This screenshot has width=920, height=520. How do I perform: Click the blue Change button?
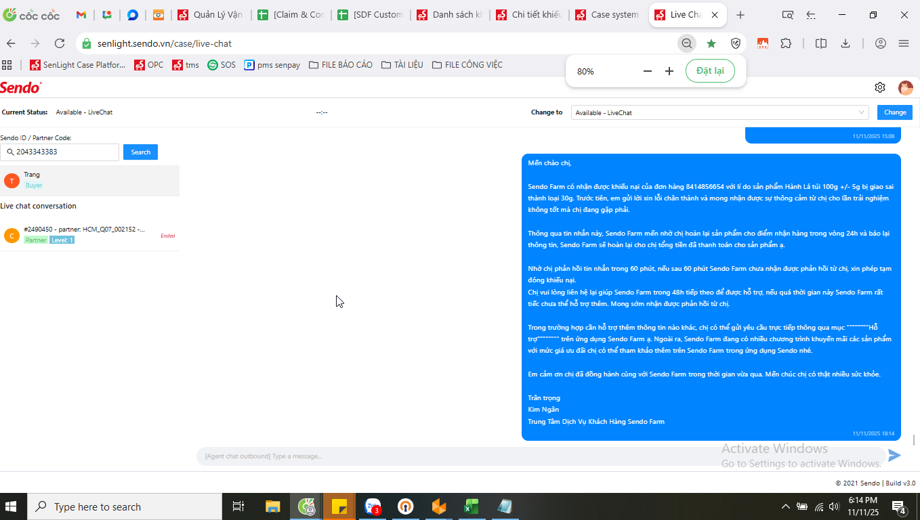point(895,112)
